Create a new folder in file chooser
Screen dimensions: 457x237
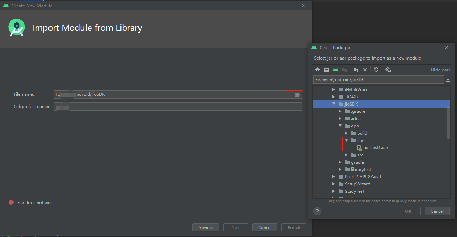pos(356,70)
